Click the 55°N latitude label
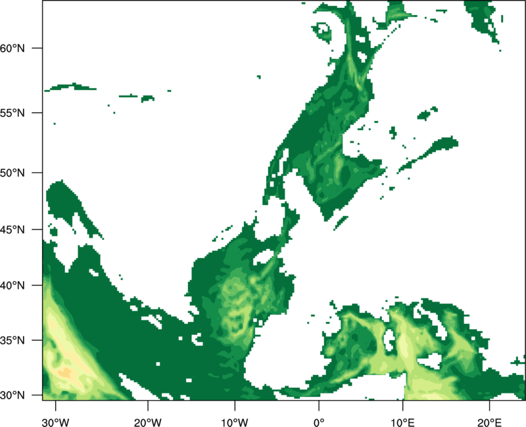This screenshot has width=526, height=427. 12,113
